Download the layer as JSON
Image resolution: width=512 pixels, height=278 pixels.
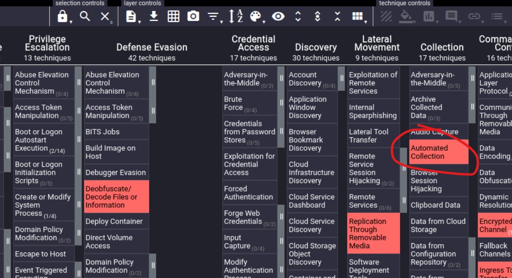click(x=153, y=16)
